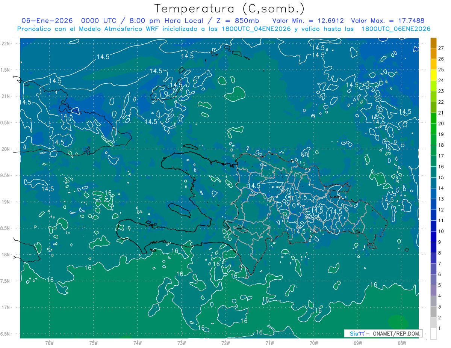The height and width of the screenshot is (348, 451).
Task: Click the color scale label '10'
Action: point(441,231)
